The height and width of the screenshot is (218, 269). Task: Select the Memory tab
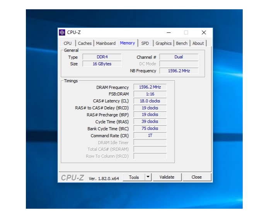click(x=128, y=43)
